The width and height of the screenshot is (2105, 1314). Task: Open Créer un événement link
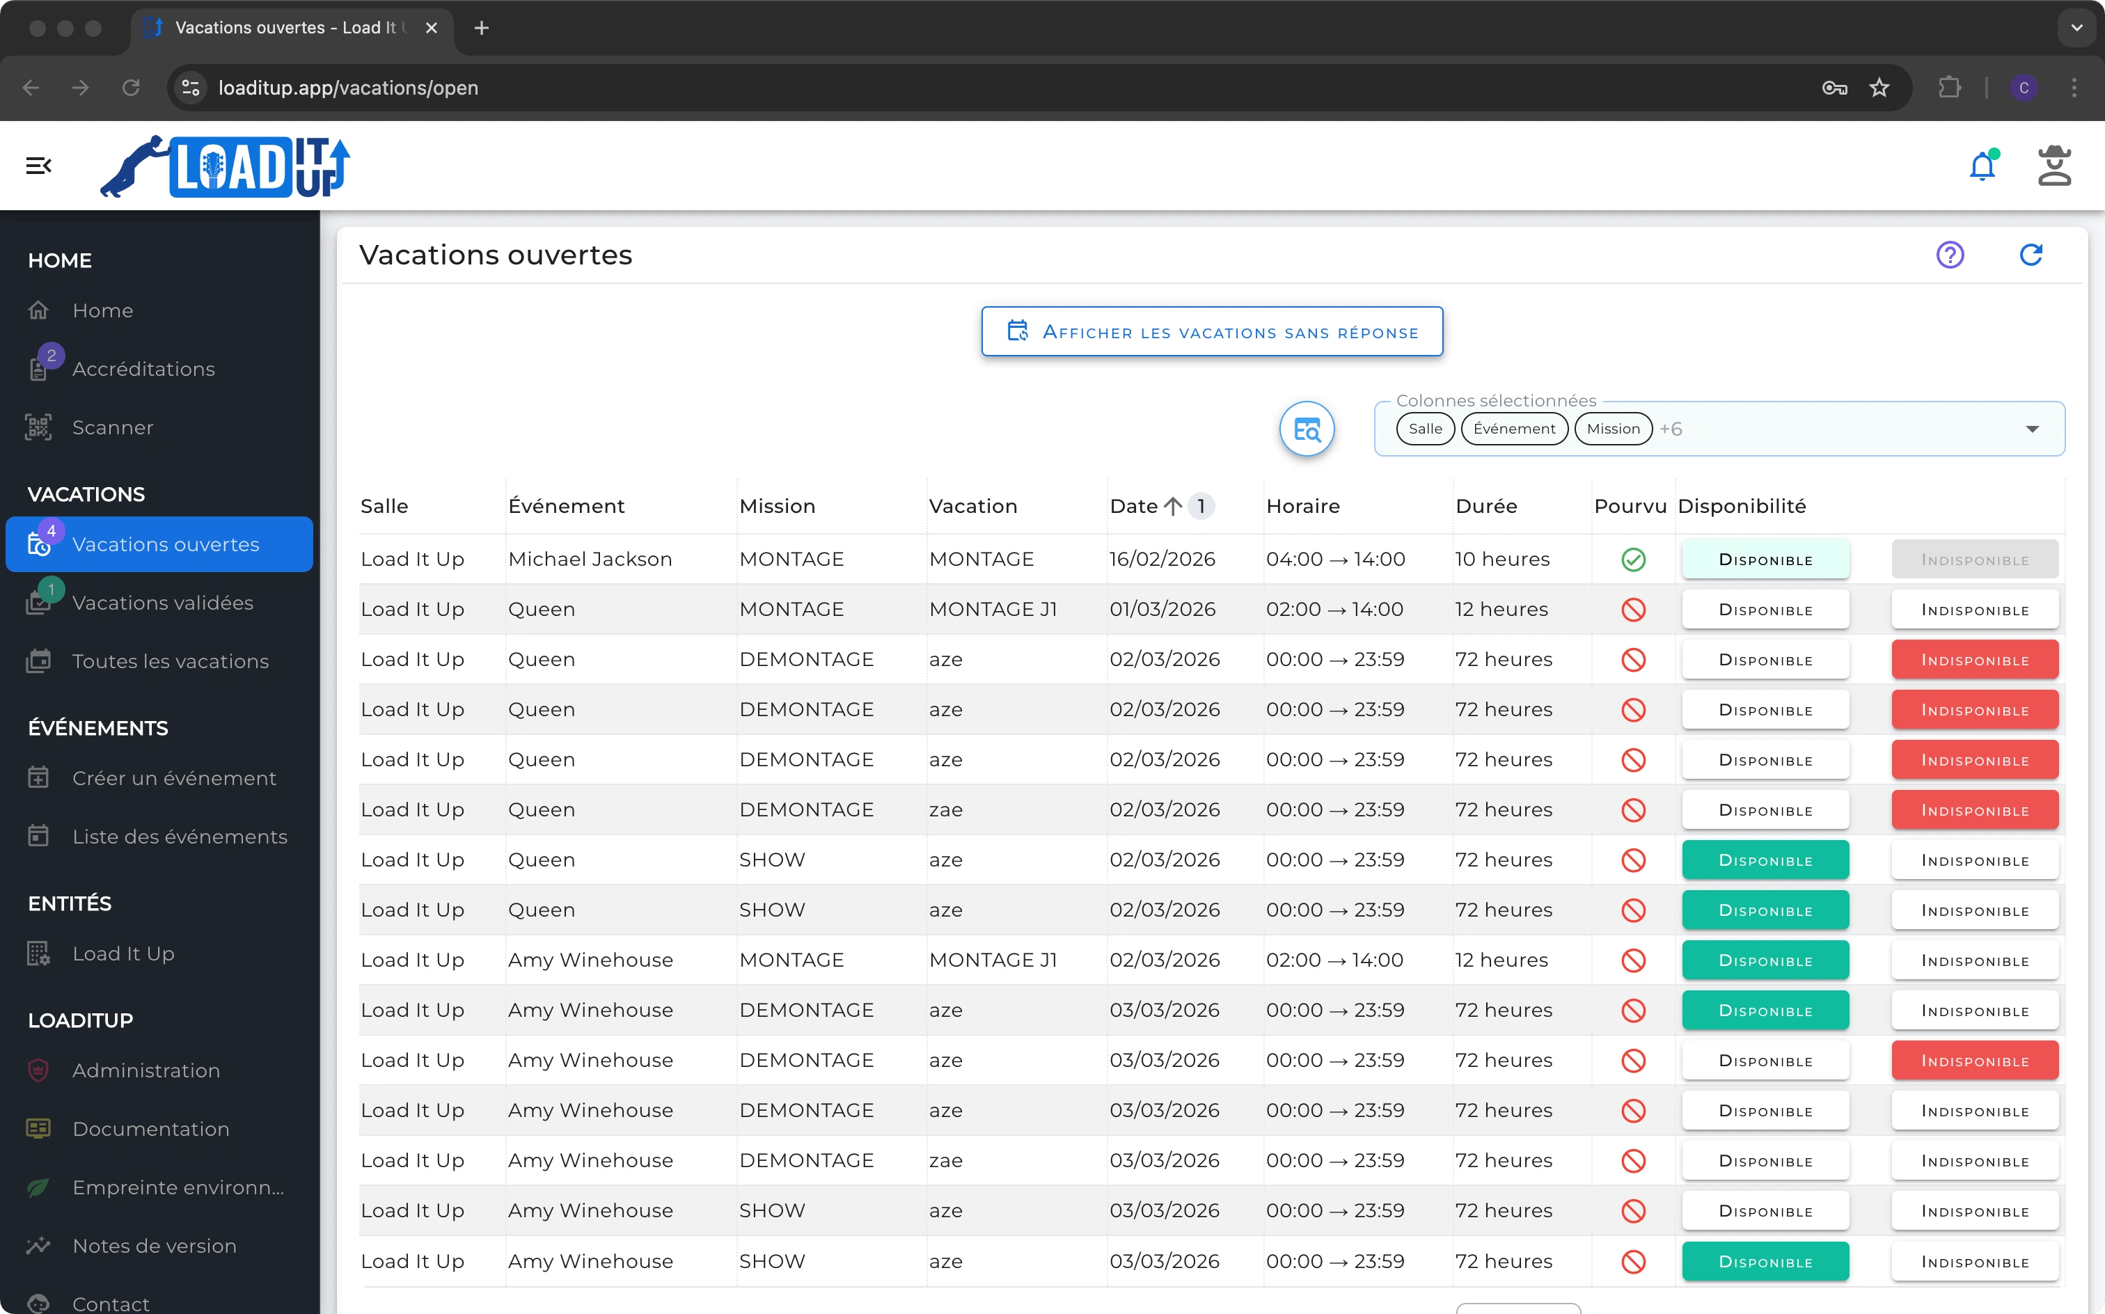(174, 779)
